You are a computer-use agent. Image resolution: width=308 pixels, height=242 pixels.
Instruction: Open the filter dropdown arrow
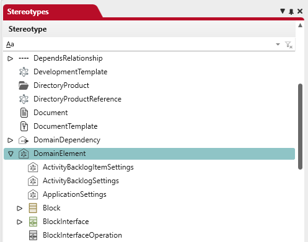[x=278, y=45]
